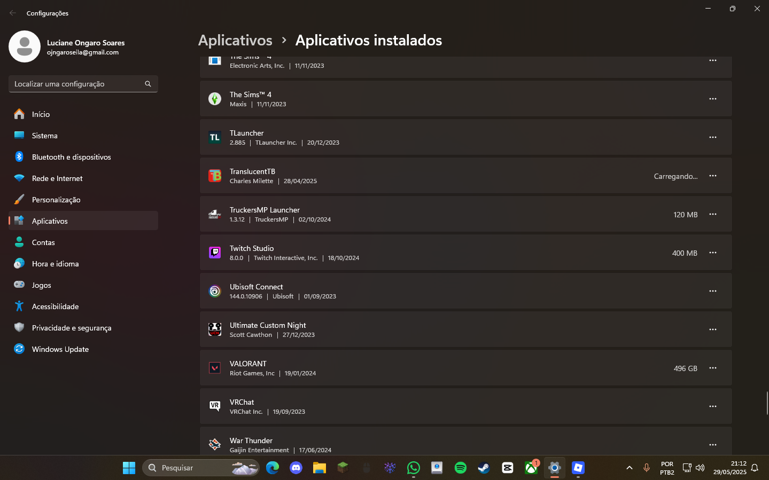Click the TLauncher app icon
The height and width of the screenshot is (480, 769).
click(x=215, y=137)
